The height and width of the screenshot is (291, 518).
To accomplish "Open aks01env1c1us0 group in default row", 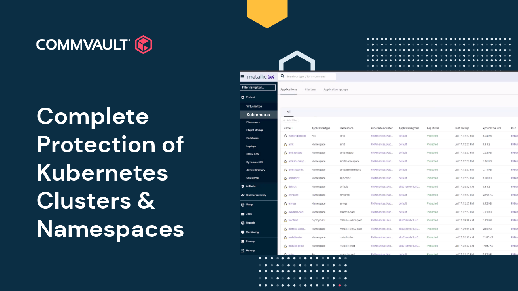I will (x=409, y=187).
